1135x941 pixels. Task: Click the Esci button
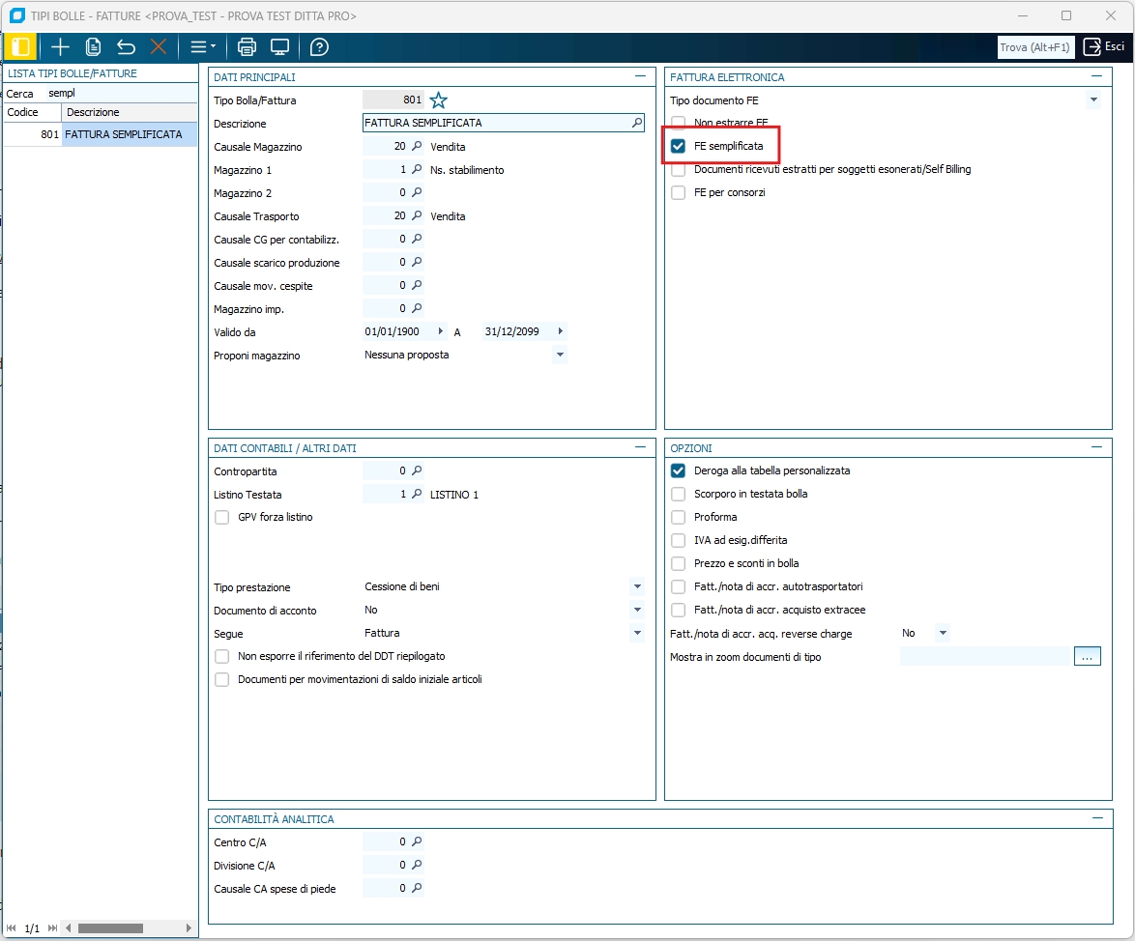click(x=1104, y=46)
